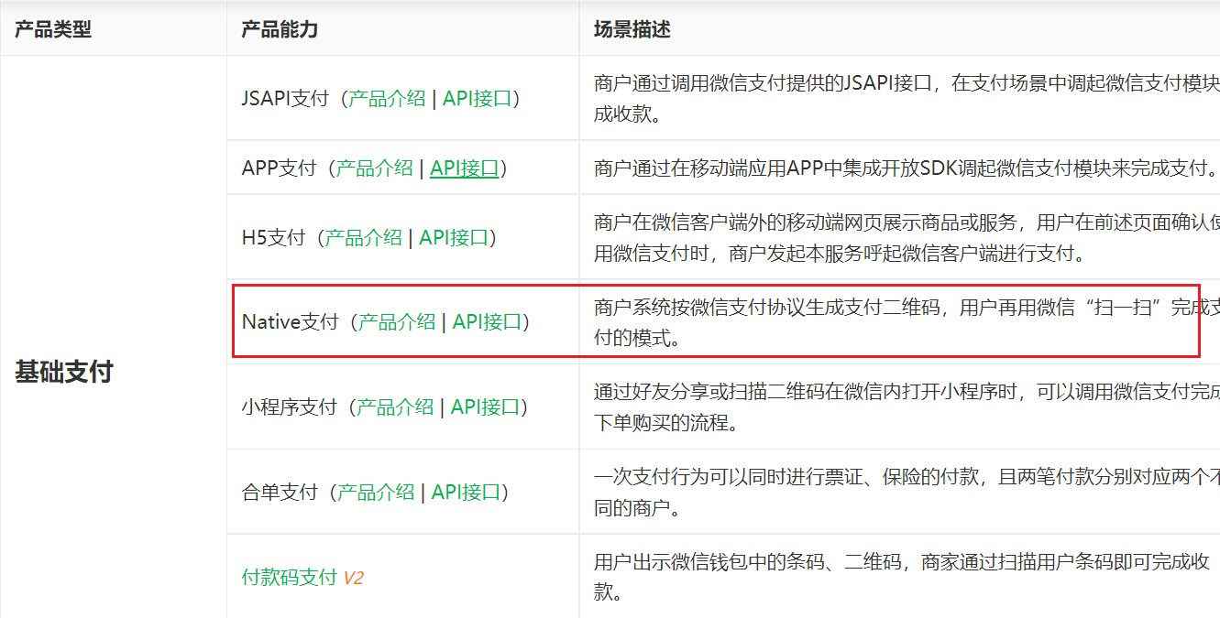Open H5支付 产品介绍 link
The width and height of the screenshot is (1220, 618).
coord(363,238)
